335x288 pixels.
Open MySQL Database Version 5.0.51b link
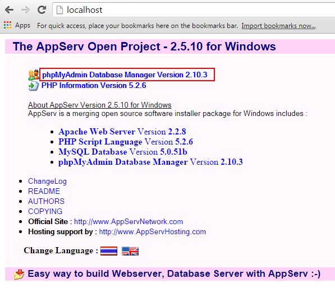[x=123, y=152]
